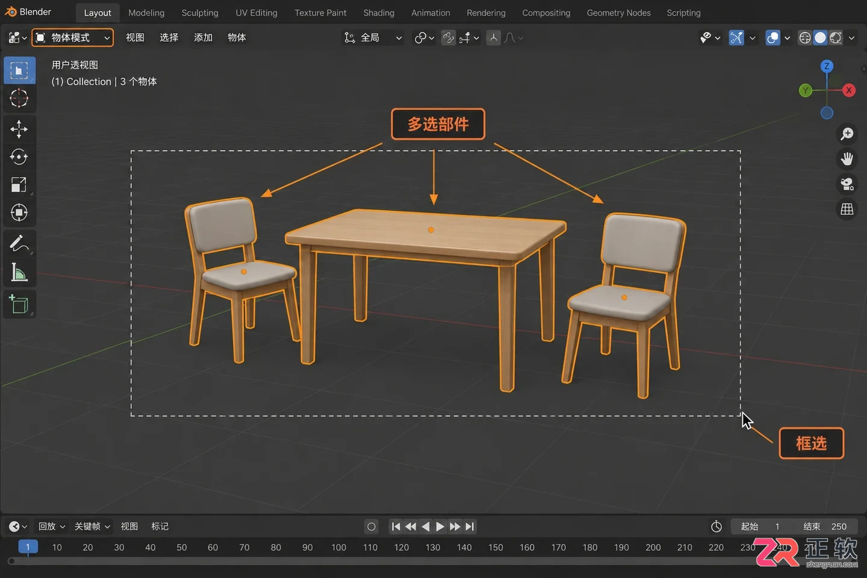Viewport: 867px width, 578px height.
Task: Toggle proportional editing button
Action: pyautogui.click(x=494, y=38)
